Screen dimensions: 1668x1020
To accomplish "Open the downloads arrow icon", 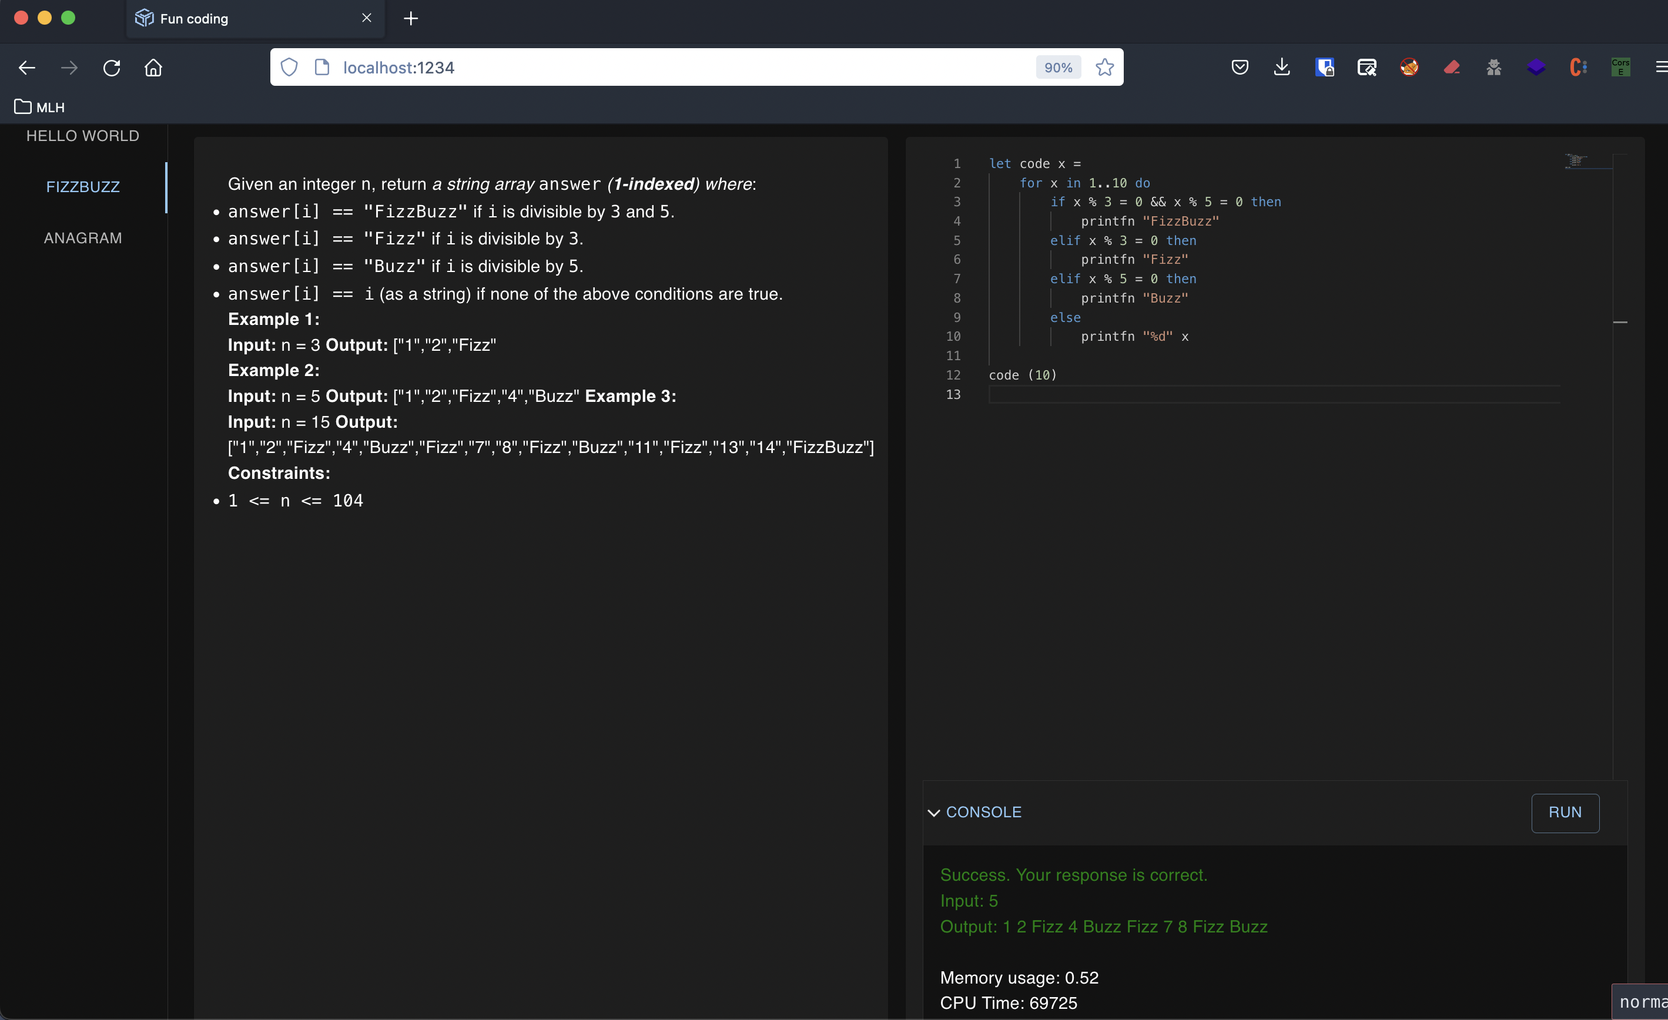I will coord(1281,67).
